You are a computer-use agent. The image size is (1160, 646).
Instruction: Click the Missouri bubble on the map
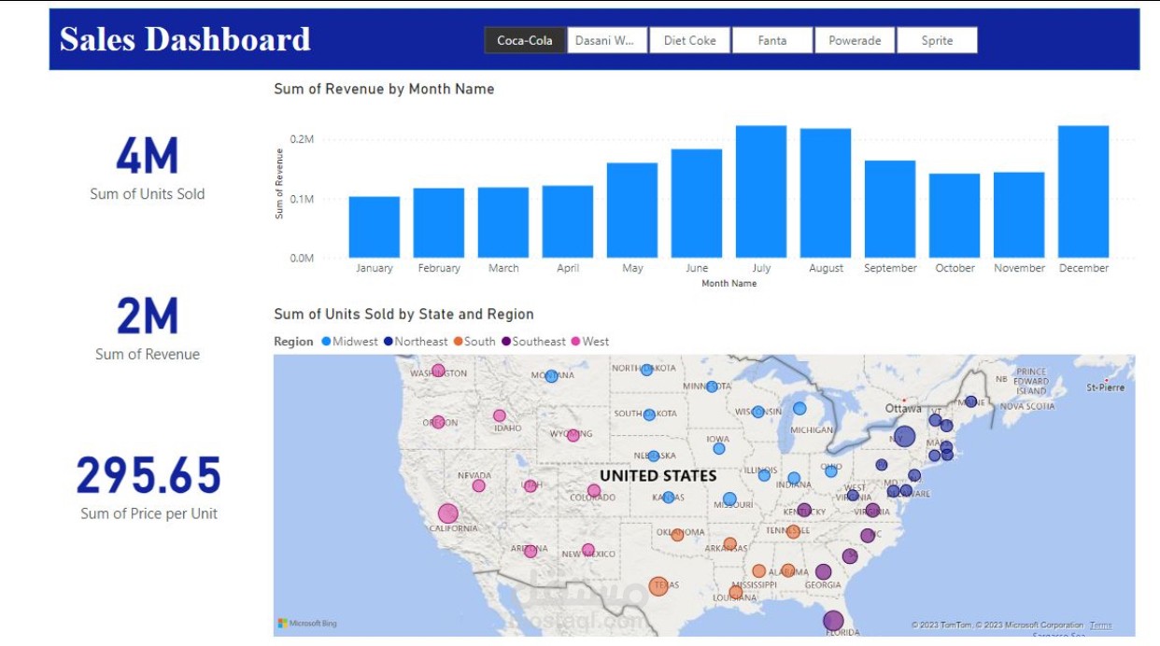point(729,499)
